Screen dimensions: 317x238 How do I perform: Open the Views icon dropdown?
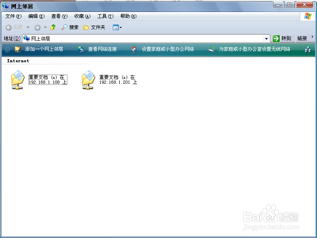117,27
